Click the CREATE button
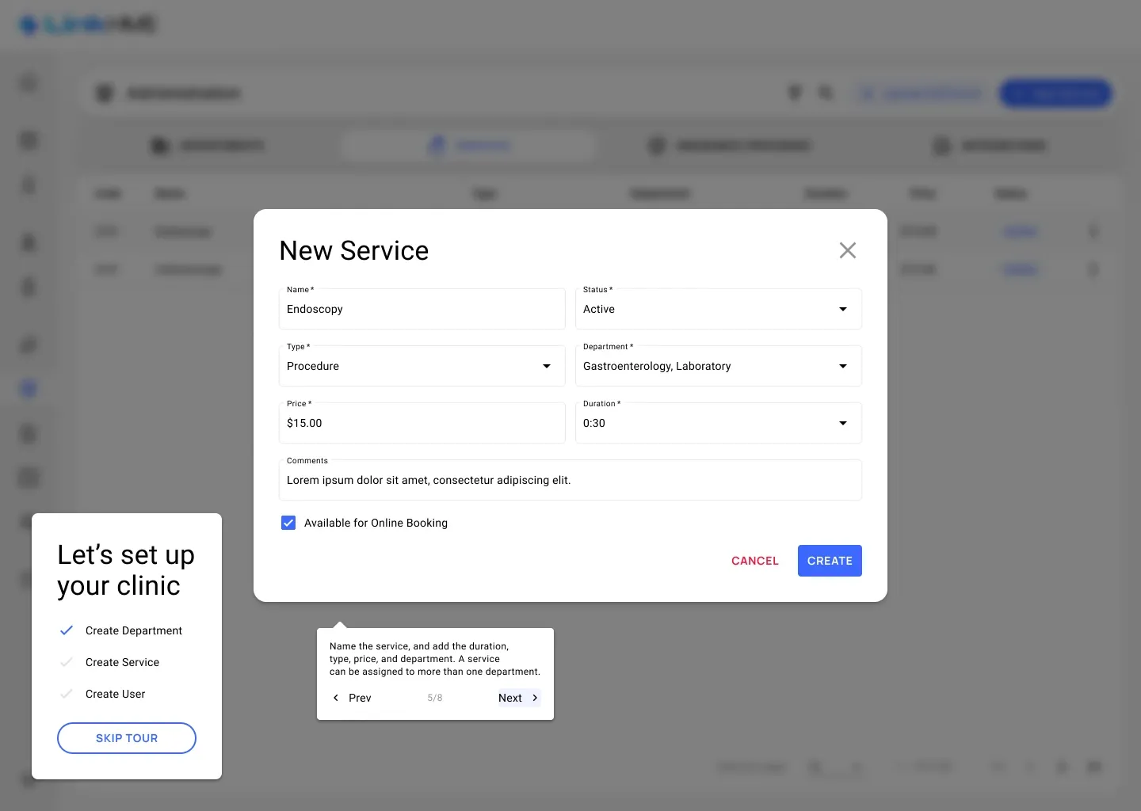1141x811 pixels. coord(830,561)
